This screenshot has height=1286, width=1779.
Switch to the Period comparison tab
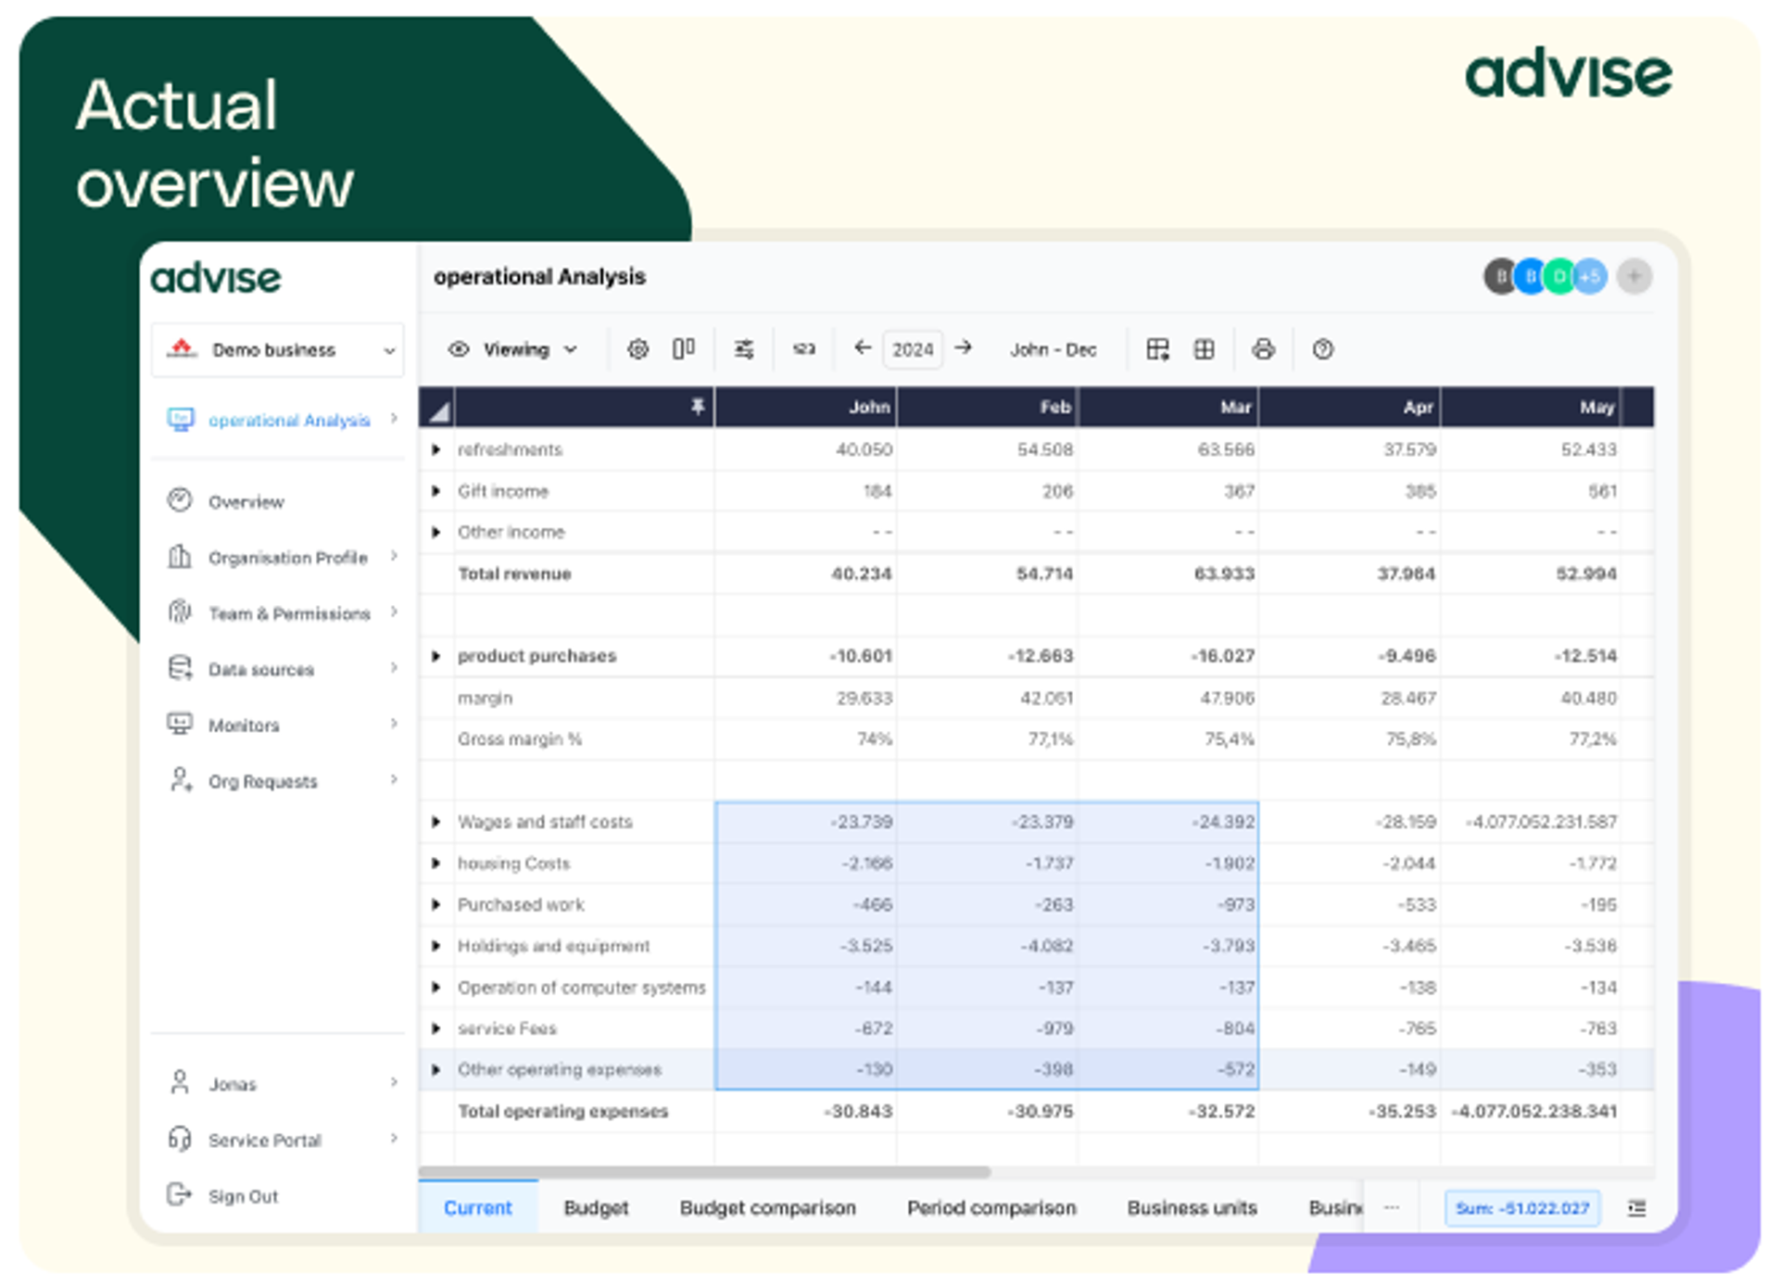click(990, 1208)
